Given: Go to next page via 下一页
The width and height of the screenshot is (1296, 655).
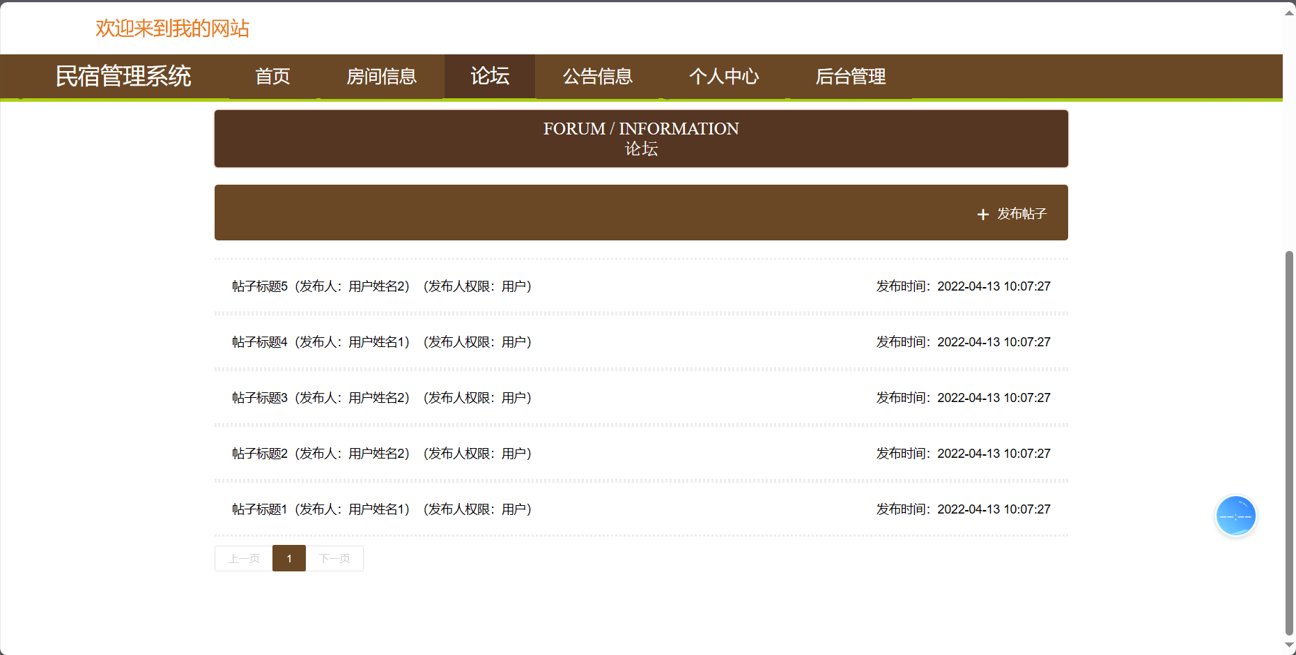Looking at the screenshot, I should coord(334,558).
